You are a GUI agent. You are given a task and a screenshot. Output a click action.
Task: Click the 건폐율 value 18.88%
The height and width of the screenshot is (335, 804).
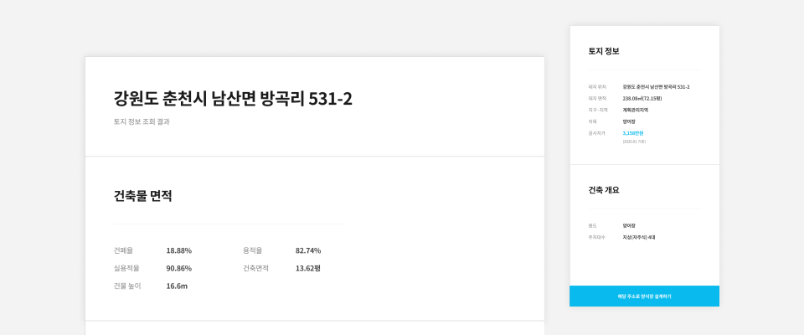pos(179,251)
